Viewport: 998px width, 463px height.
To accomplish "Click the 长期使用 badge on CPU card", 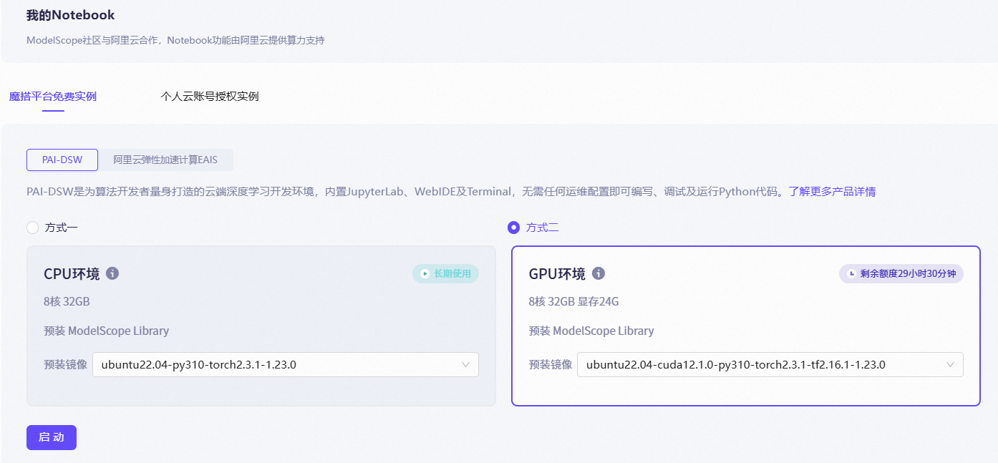I will point(445,273).
